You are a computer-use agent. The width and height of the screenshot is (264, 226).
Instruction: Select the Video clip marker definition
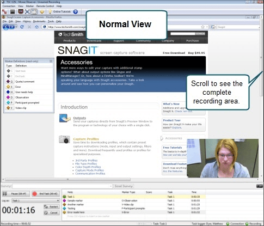pos(29,108)
